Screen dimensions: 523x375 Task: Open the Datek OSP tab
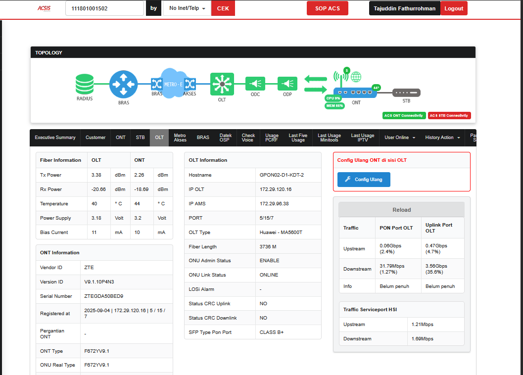click(225, 138)
